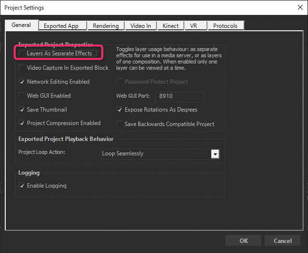
Task: Toggle the Enable Logging checkbox
Action: coord(22,185)
